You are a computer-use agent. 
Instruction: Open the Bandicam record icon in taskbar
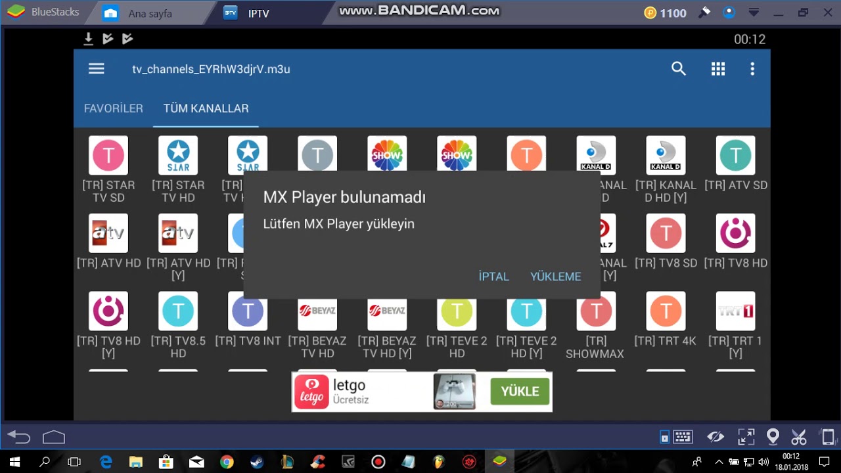point(378,462)
